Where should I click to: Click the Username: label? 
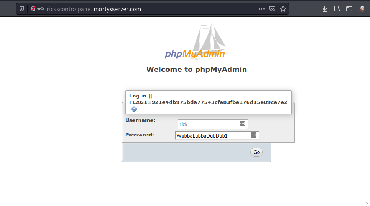tap(140, 120)
